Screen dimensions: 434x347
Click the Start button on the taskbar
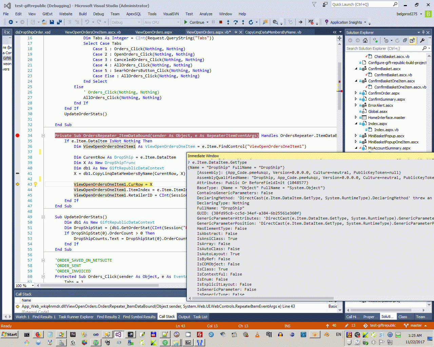pos(9,334)
